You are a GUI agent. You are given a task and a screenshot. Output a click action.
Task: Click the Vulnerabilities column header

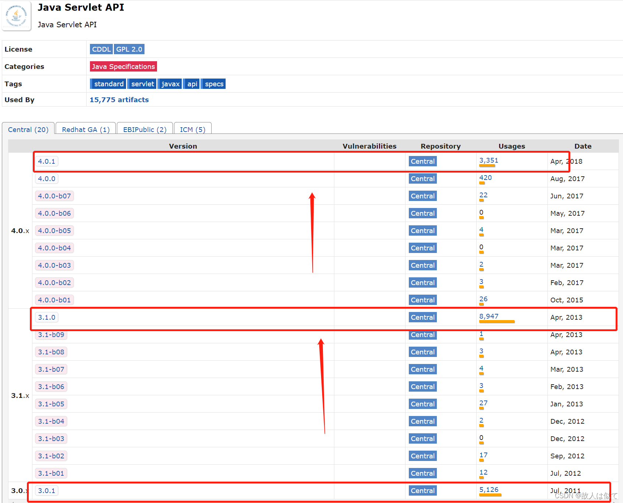pyautogui.click(x=369, y=146)
